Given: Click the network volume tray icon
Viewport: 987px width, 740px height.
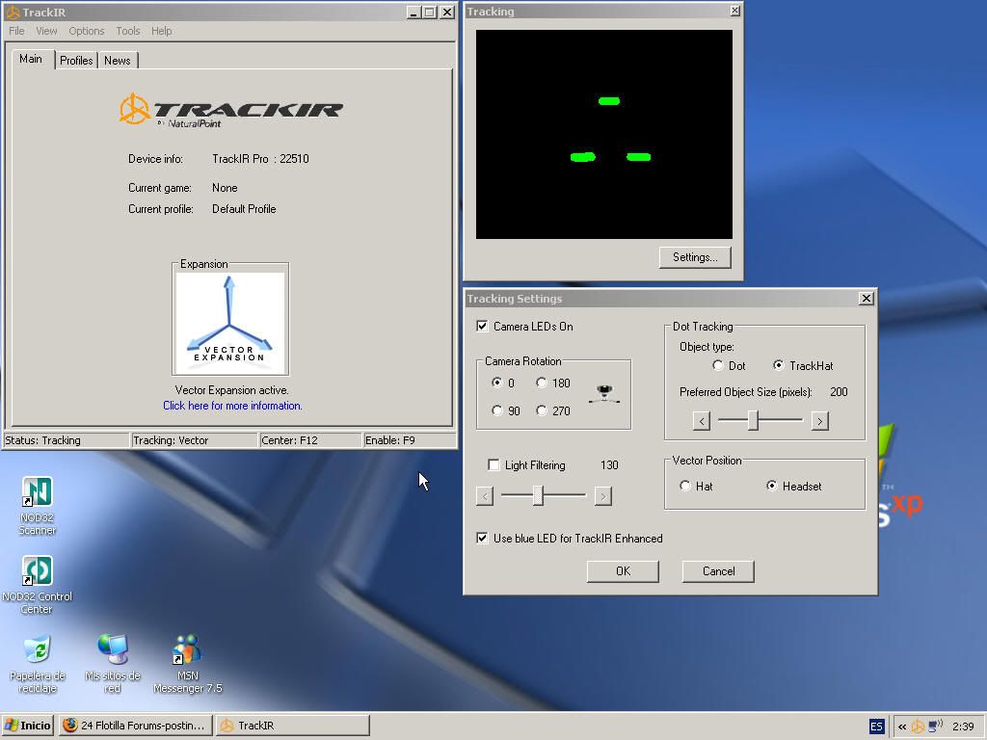Looking at the screenshot, I should tap(935, 727).
